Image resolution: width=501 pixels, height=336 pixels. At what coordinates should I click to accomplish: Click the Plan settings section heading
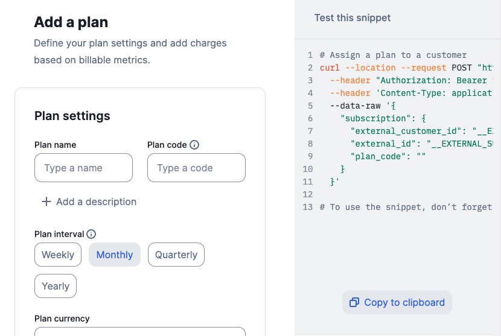tap(72, 116)
